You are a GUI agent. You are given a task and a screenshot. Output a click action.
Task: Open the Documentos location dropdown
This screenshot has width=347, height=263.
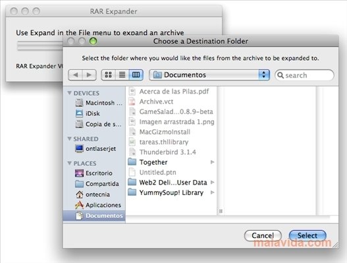click(x=209, y=75)
